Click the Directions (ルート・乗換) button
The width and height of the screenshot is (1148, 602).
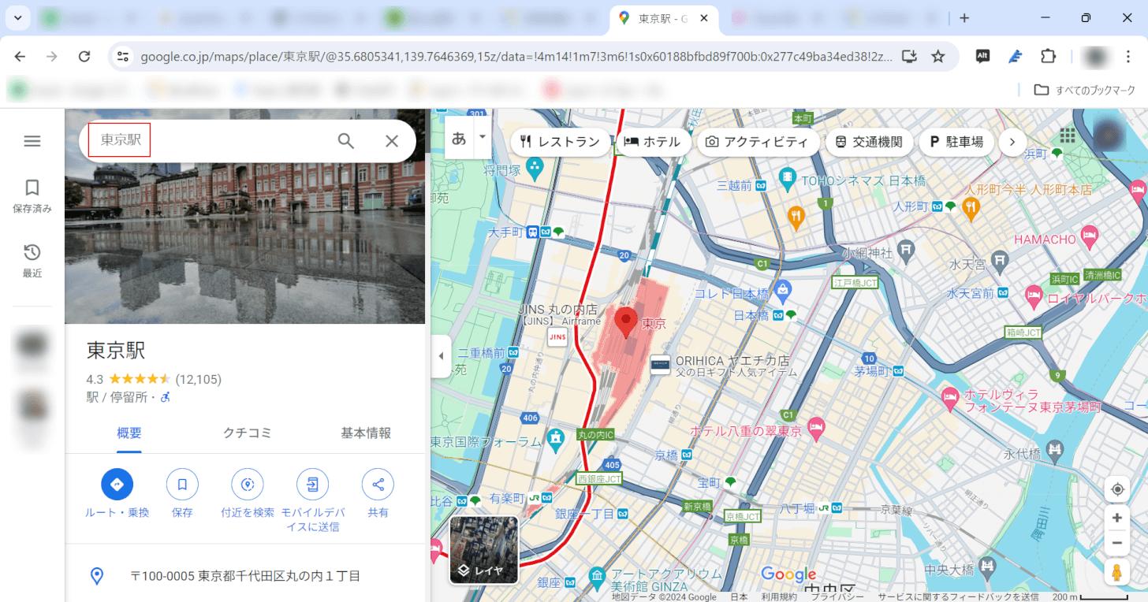coord(117,494)
